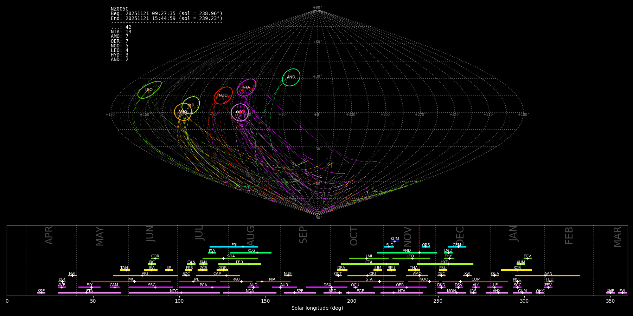Click the 'LEO: 4' legend count entry
The width and height of the screenshot is (633, 316).
coord(120,50)
